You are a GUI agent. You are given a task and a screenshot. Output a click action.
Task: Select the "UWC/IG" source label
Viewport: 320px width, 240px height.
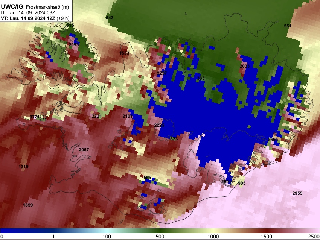12,7
